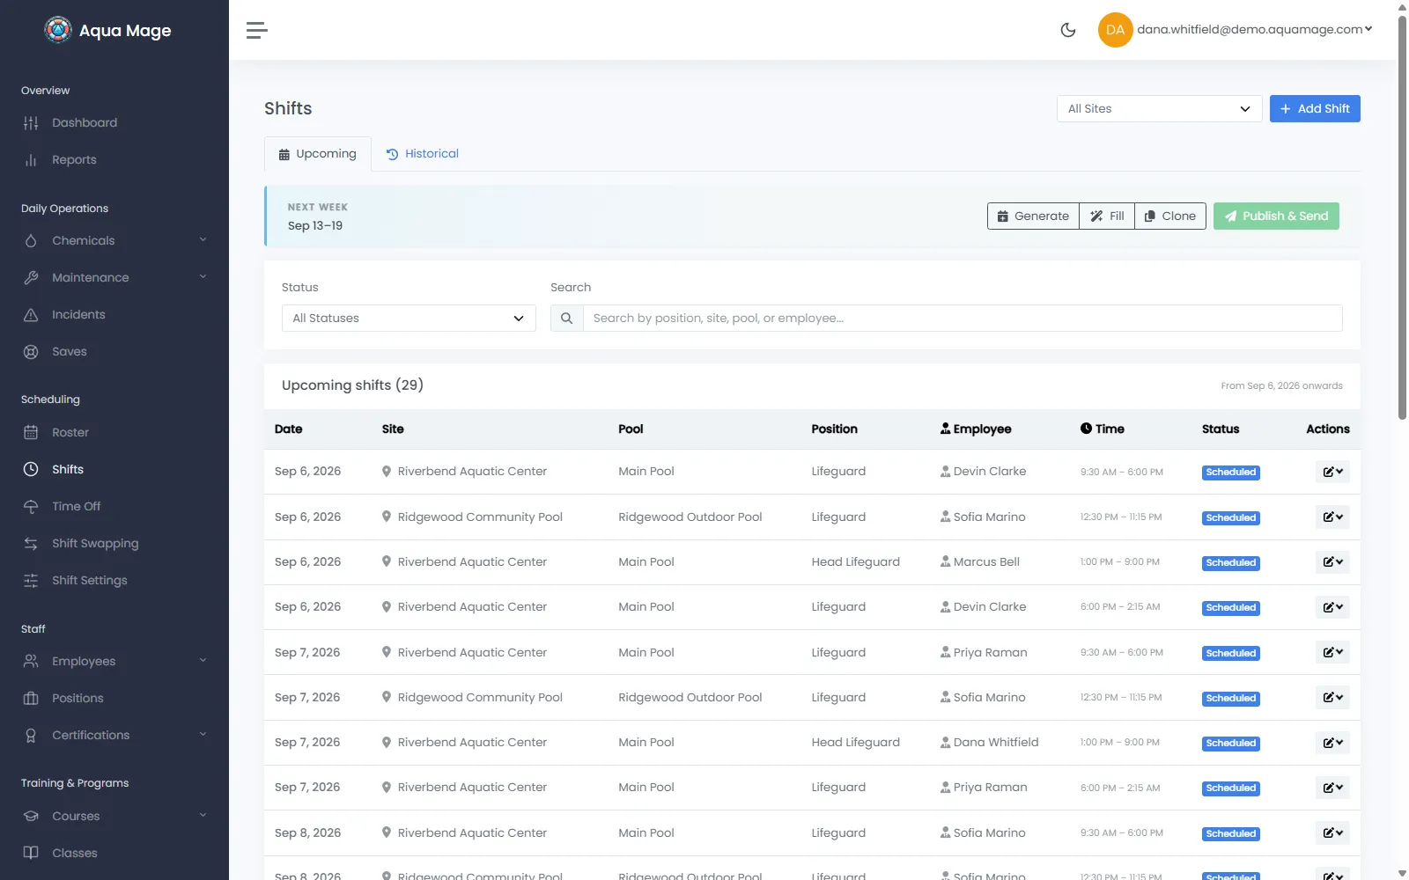Open actions for Priya Raman 6:00 PM shift

point(1332,788)
